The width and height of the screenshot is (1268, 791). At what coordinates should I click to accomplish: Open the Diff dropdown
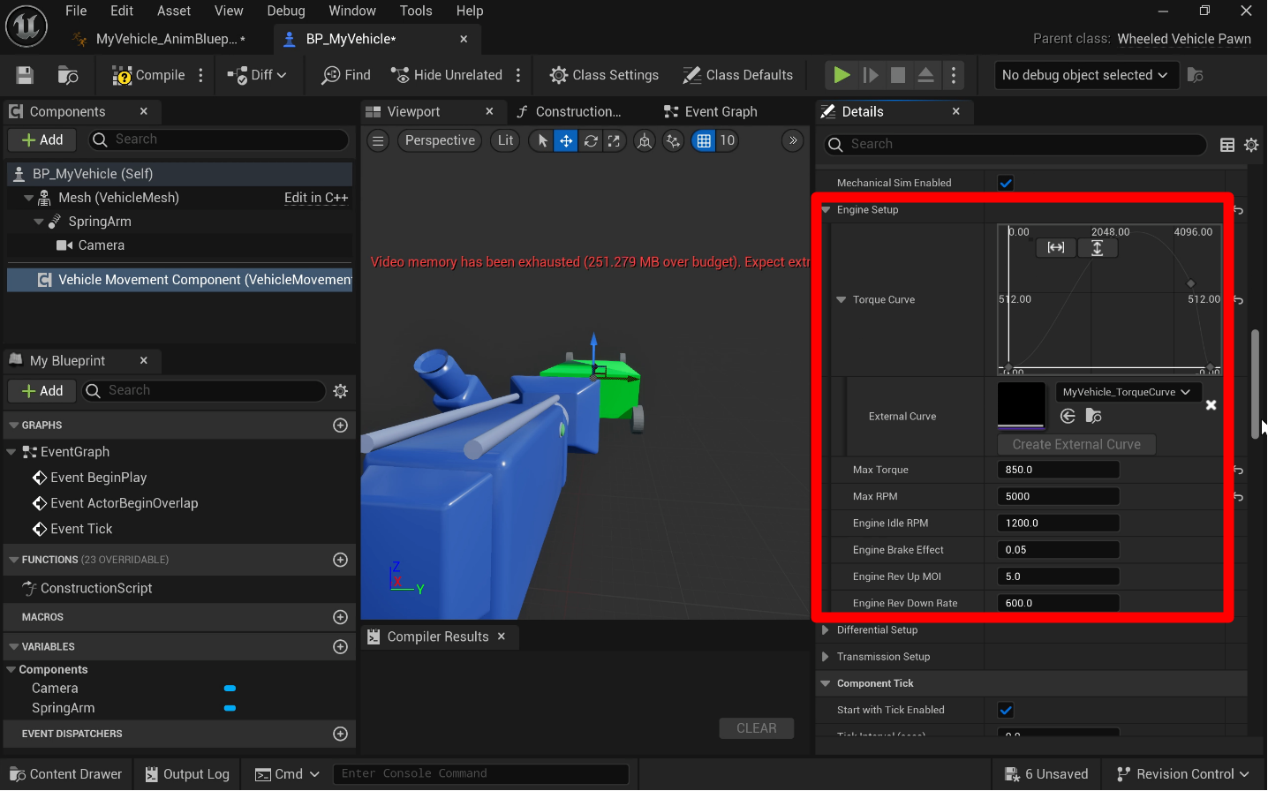257,75
